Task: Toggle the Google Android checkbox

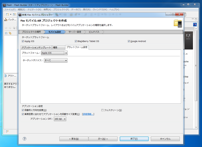Action: 129,41
